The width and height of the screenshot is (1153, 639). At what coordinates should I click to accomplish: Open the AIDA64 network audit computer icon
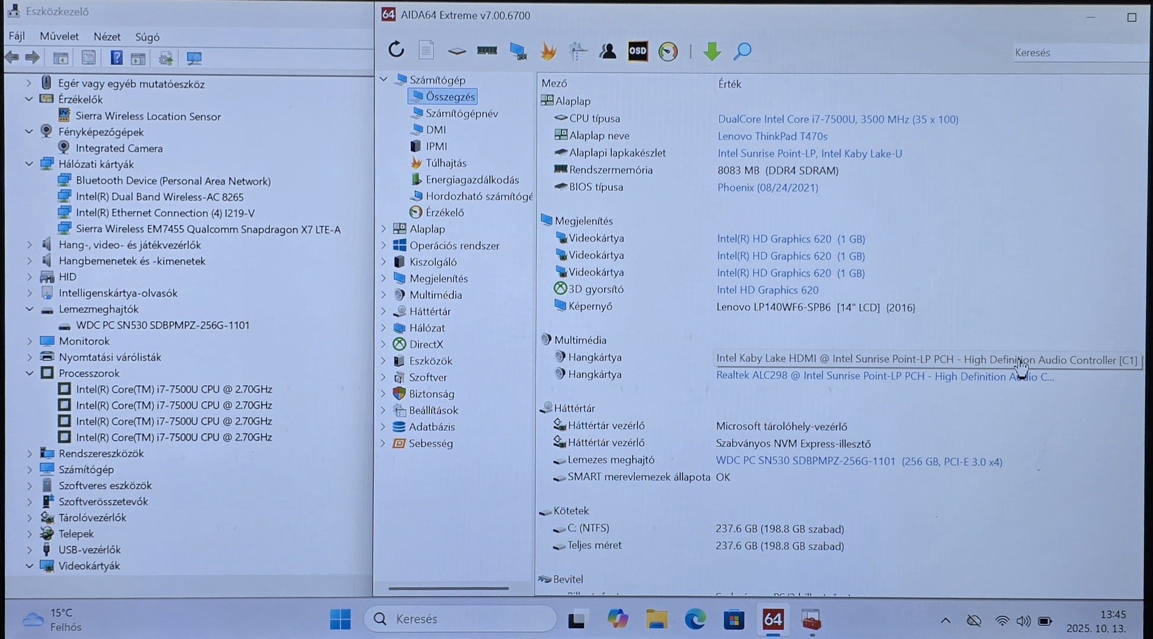(518, 51)
